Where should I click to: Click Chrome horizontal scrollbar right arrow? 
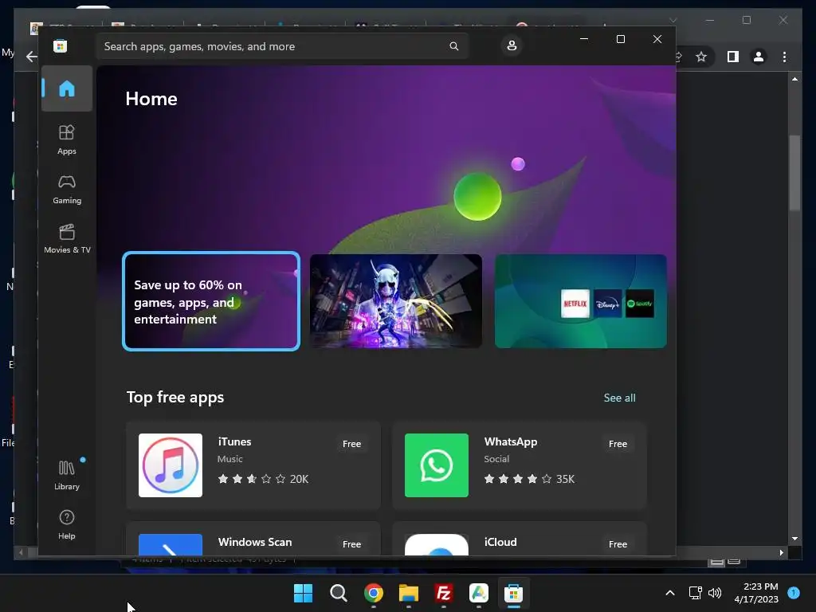click(781, 553)
